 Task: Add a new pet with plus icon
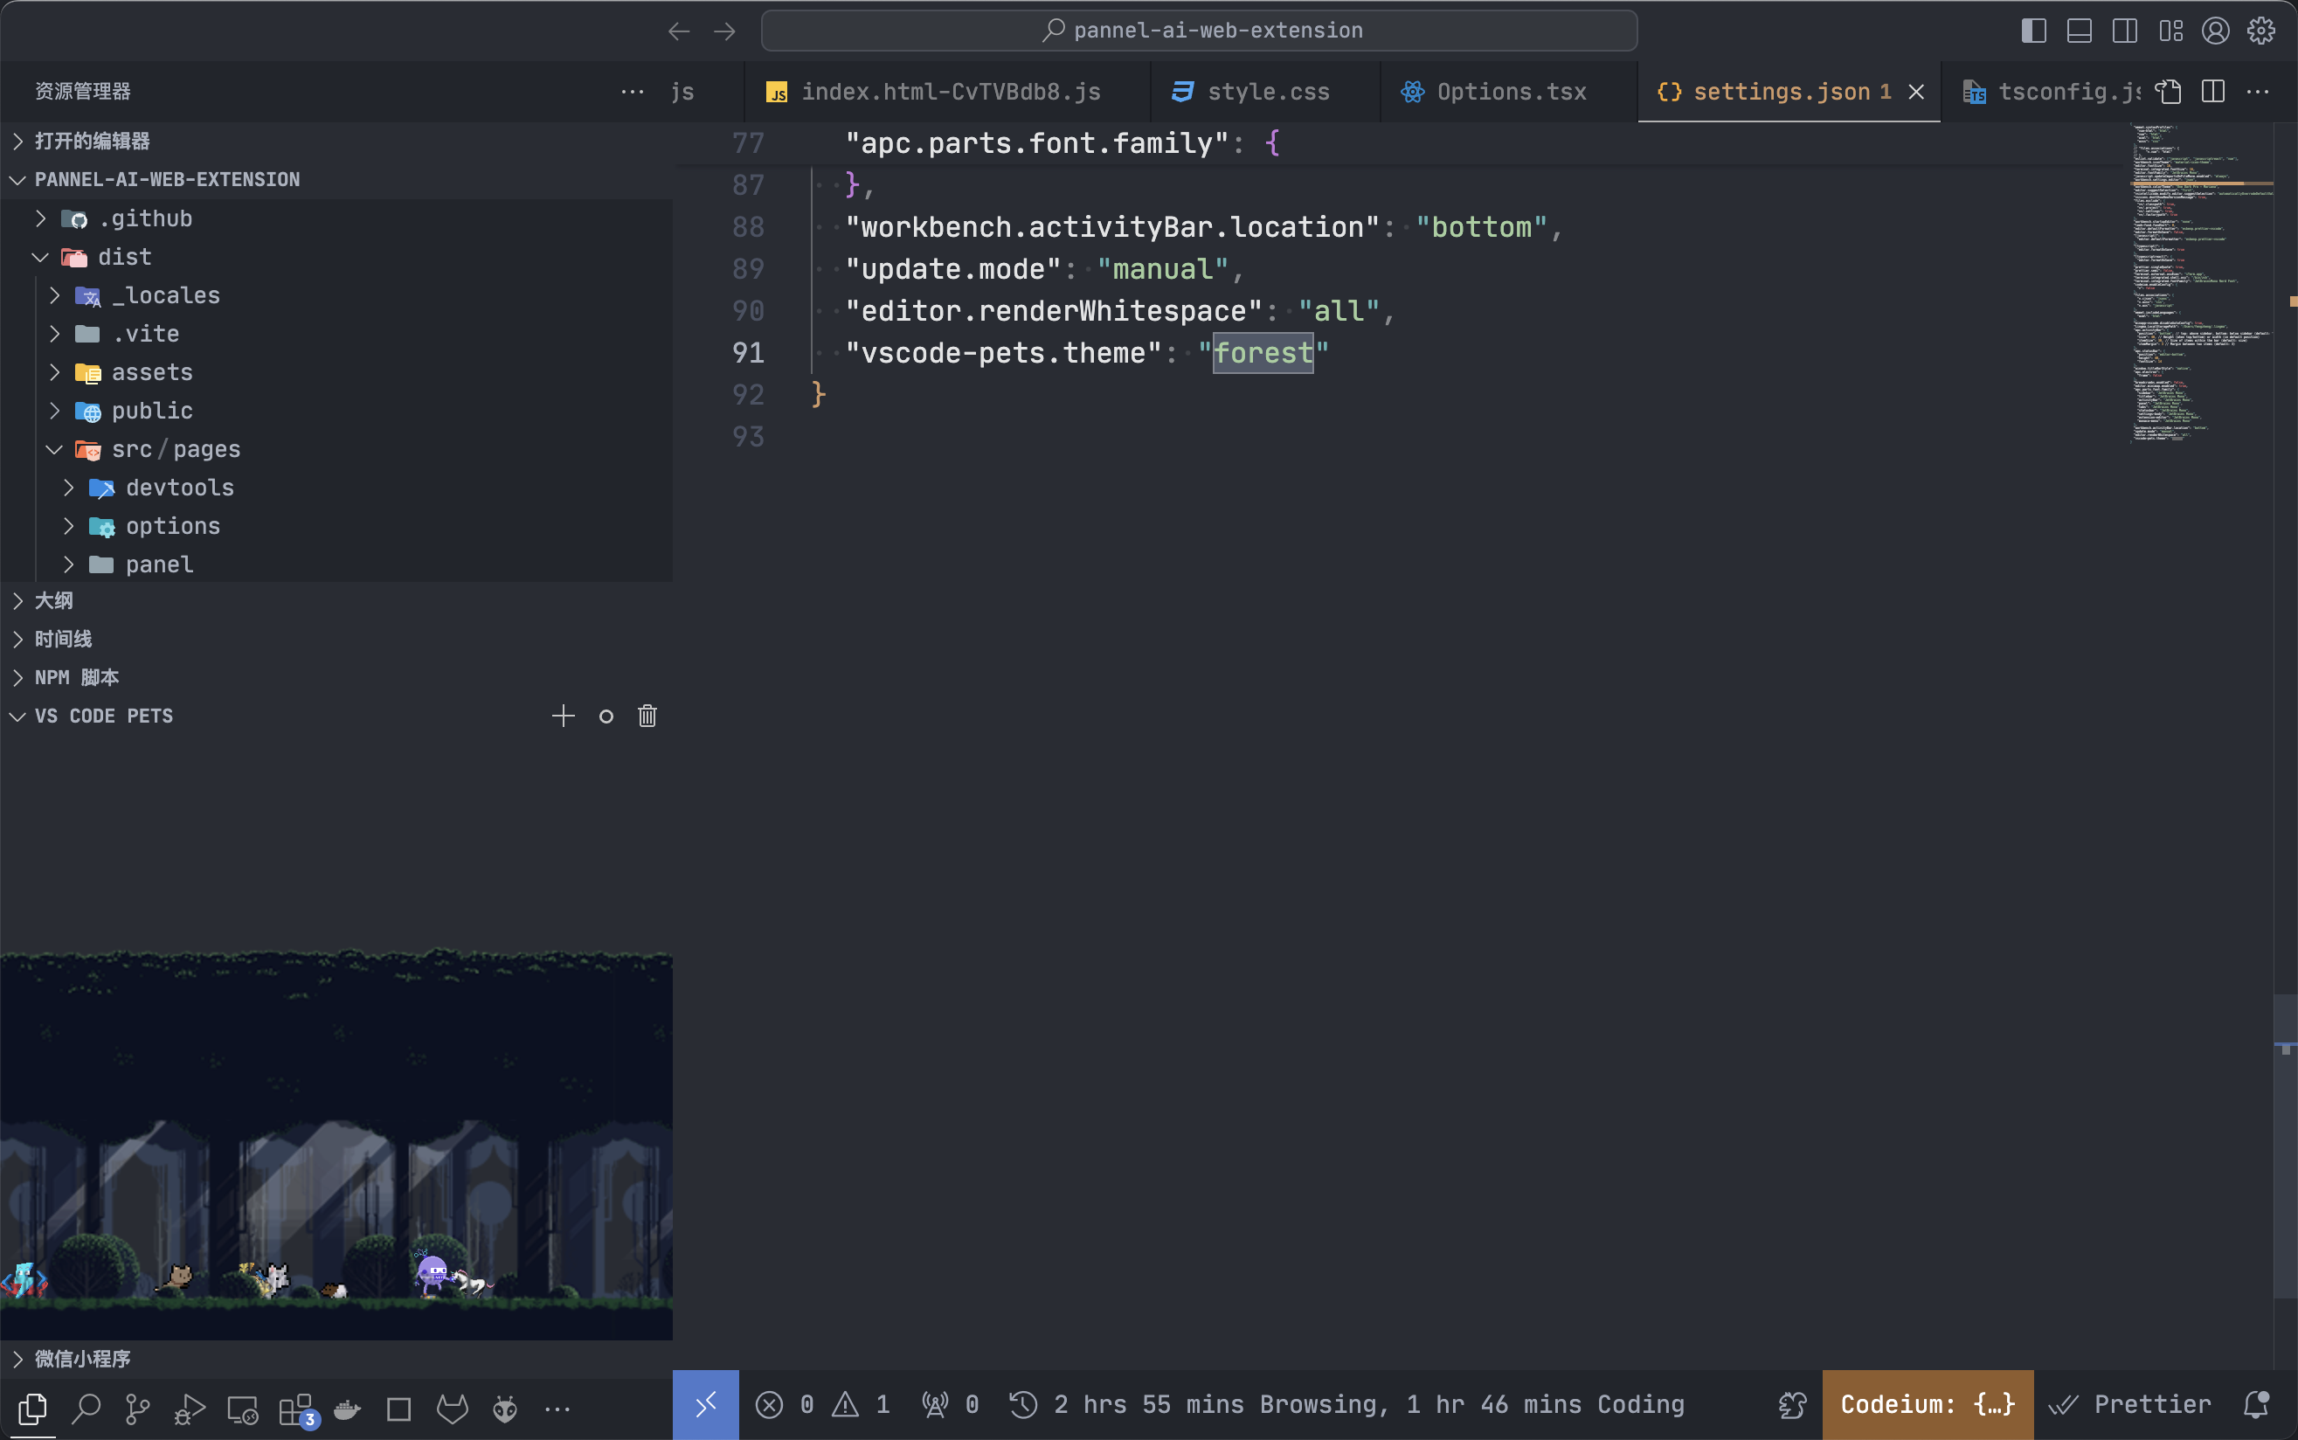click(x=563, y=716)
